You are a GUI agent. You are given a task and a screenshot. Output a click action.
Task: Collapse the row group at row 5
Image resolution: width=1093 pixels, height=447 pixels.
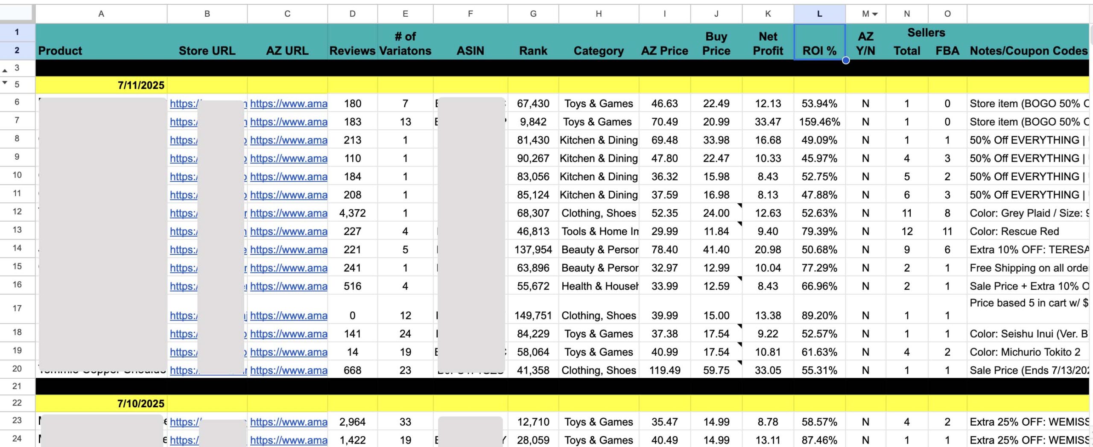click(5, 82)
